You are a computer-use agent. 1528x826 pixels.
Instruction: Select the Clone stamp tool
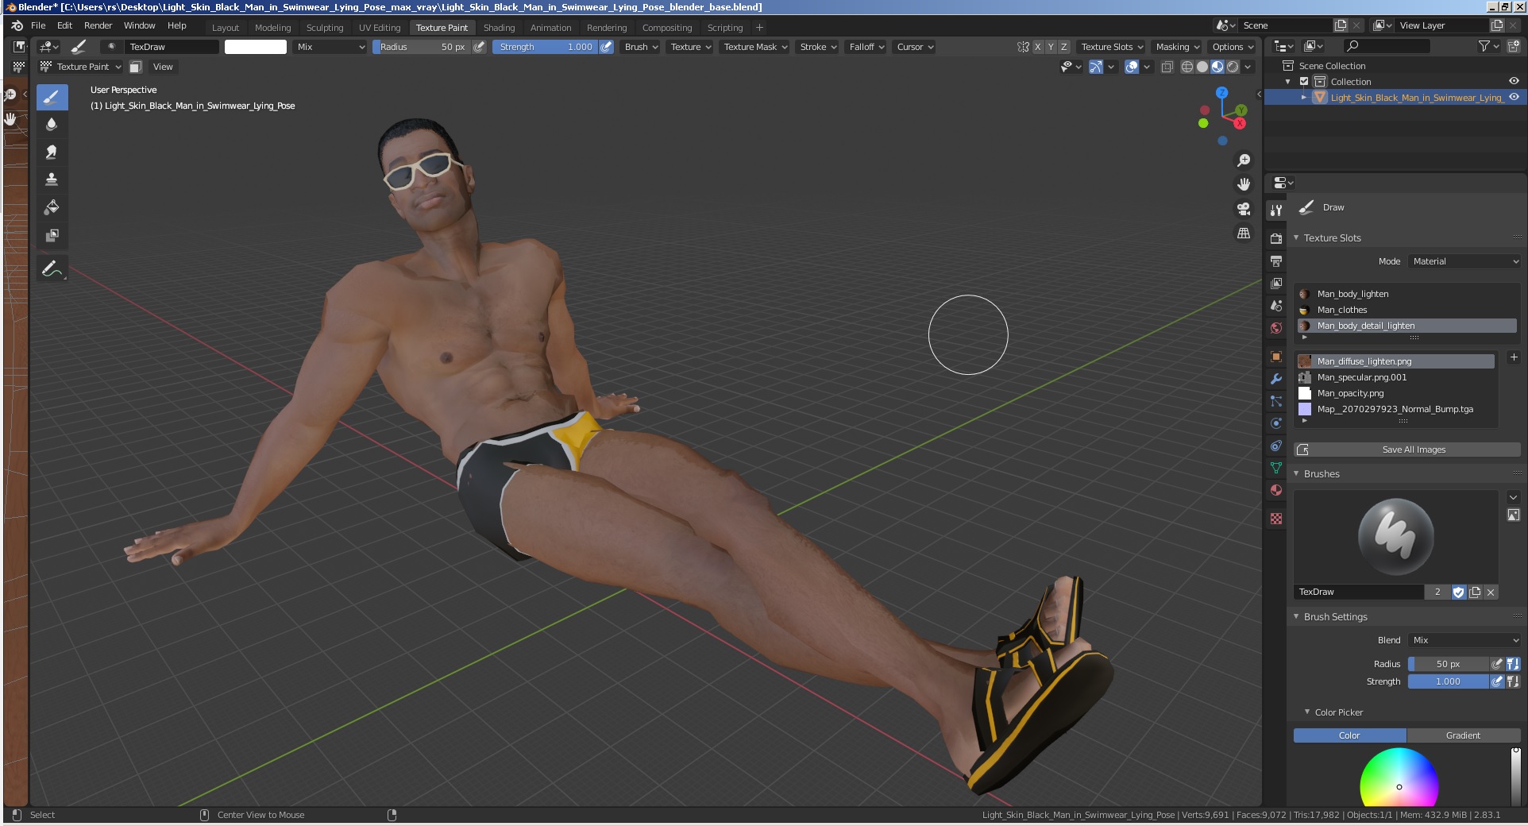52,179
